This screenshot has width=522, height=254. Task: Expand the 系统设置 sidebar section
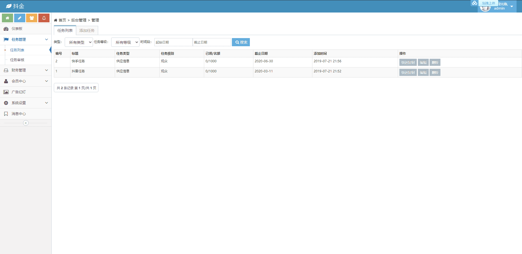coord(26,103)
